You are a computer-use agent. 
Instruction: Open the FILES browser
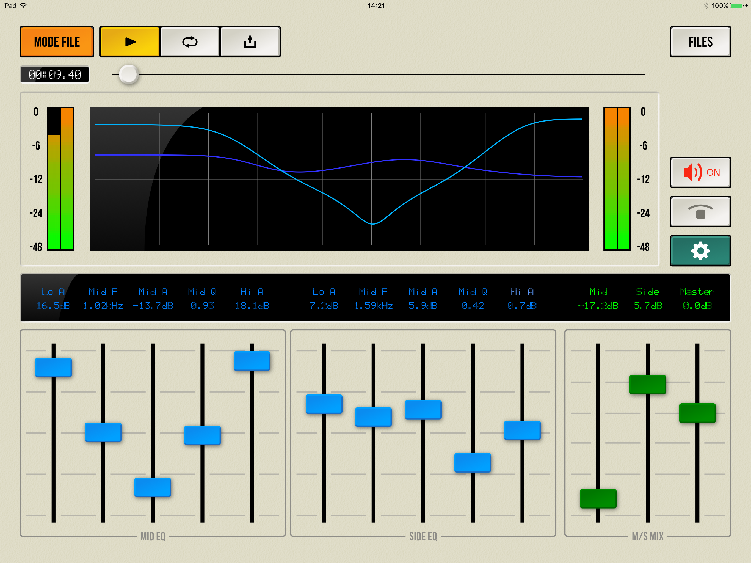[700, 42]
